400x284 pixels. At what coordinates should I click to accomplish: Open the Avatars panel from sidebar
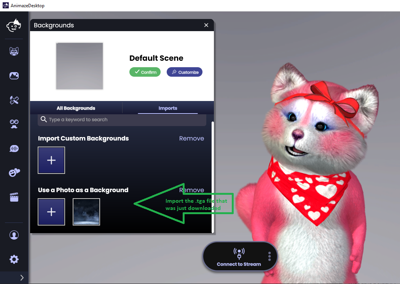pos(14,51)
